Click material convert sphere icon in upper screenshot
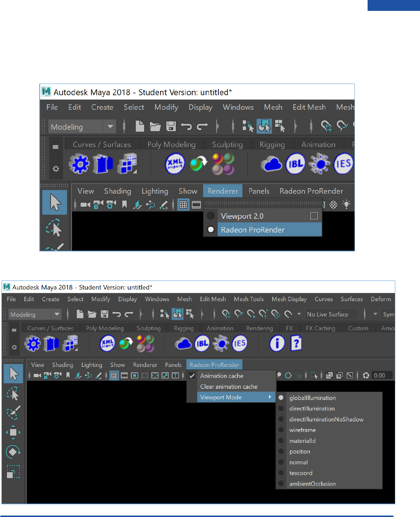This screenshot has height=517, width=420. [x=198, y=163]
